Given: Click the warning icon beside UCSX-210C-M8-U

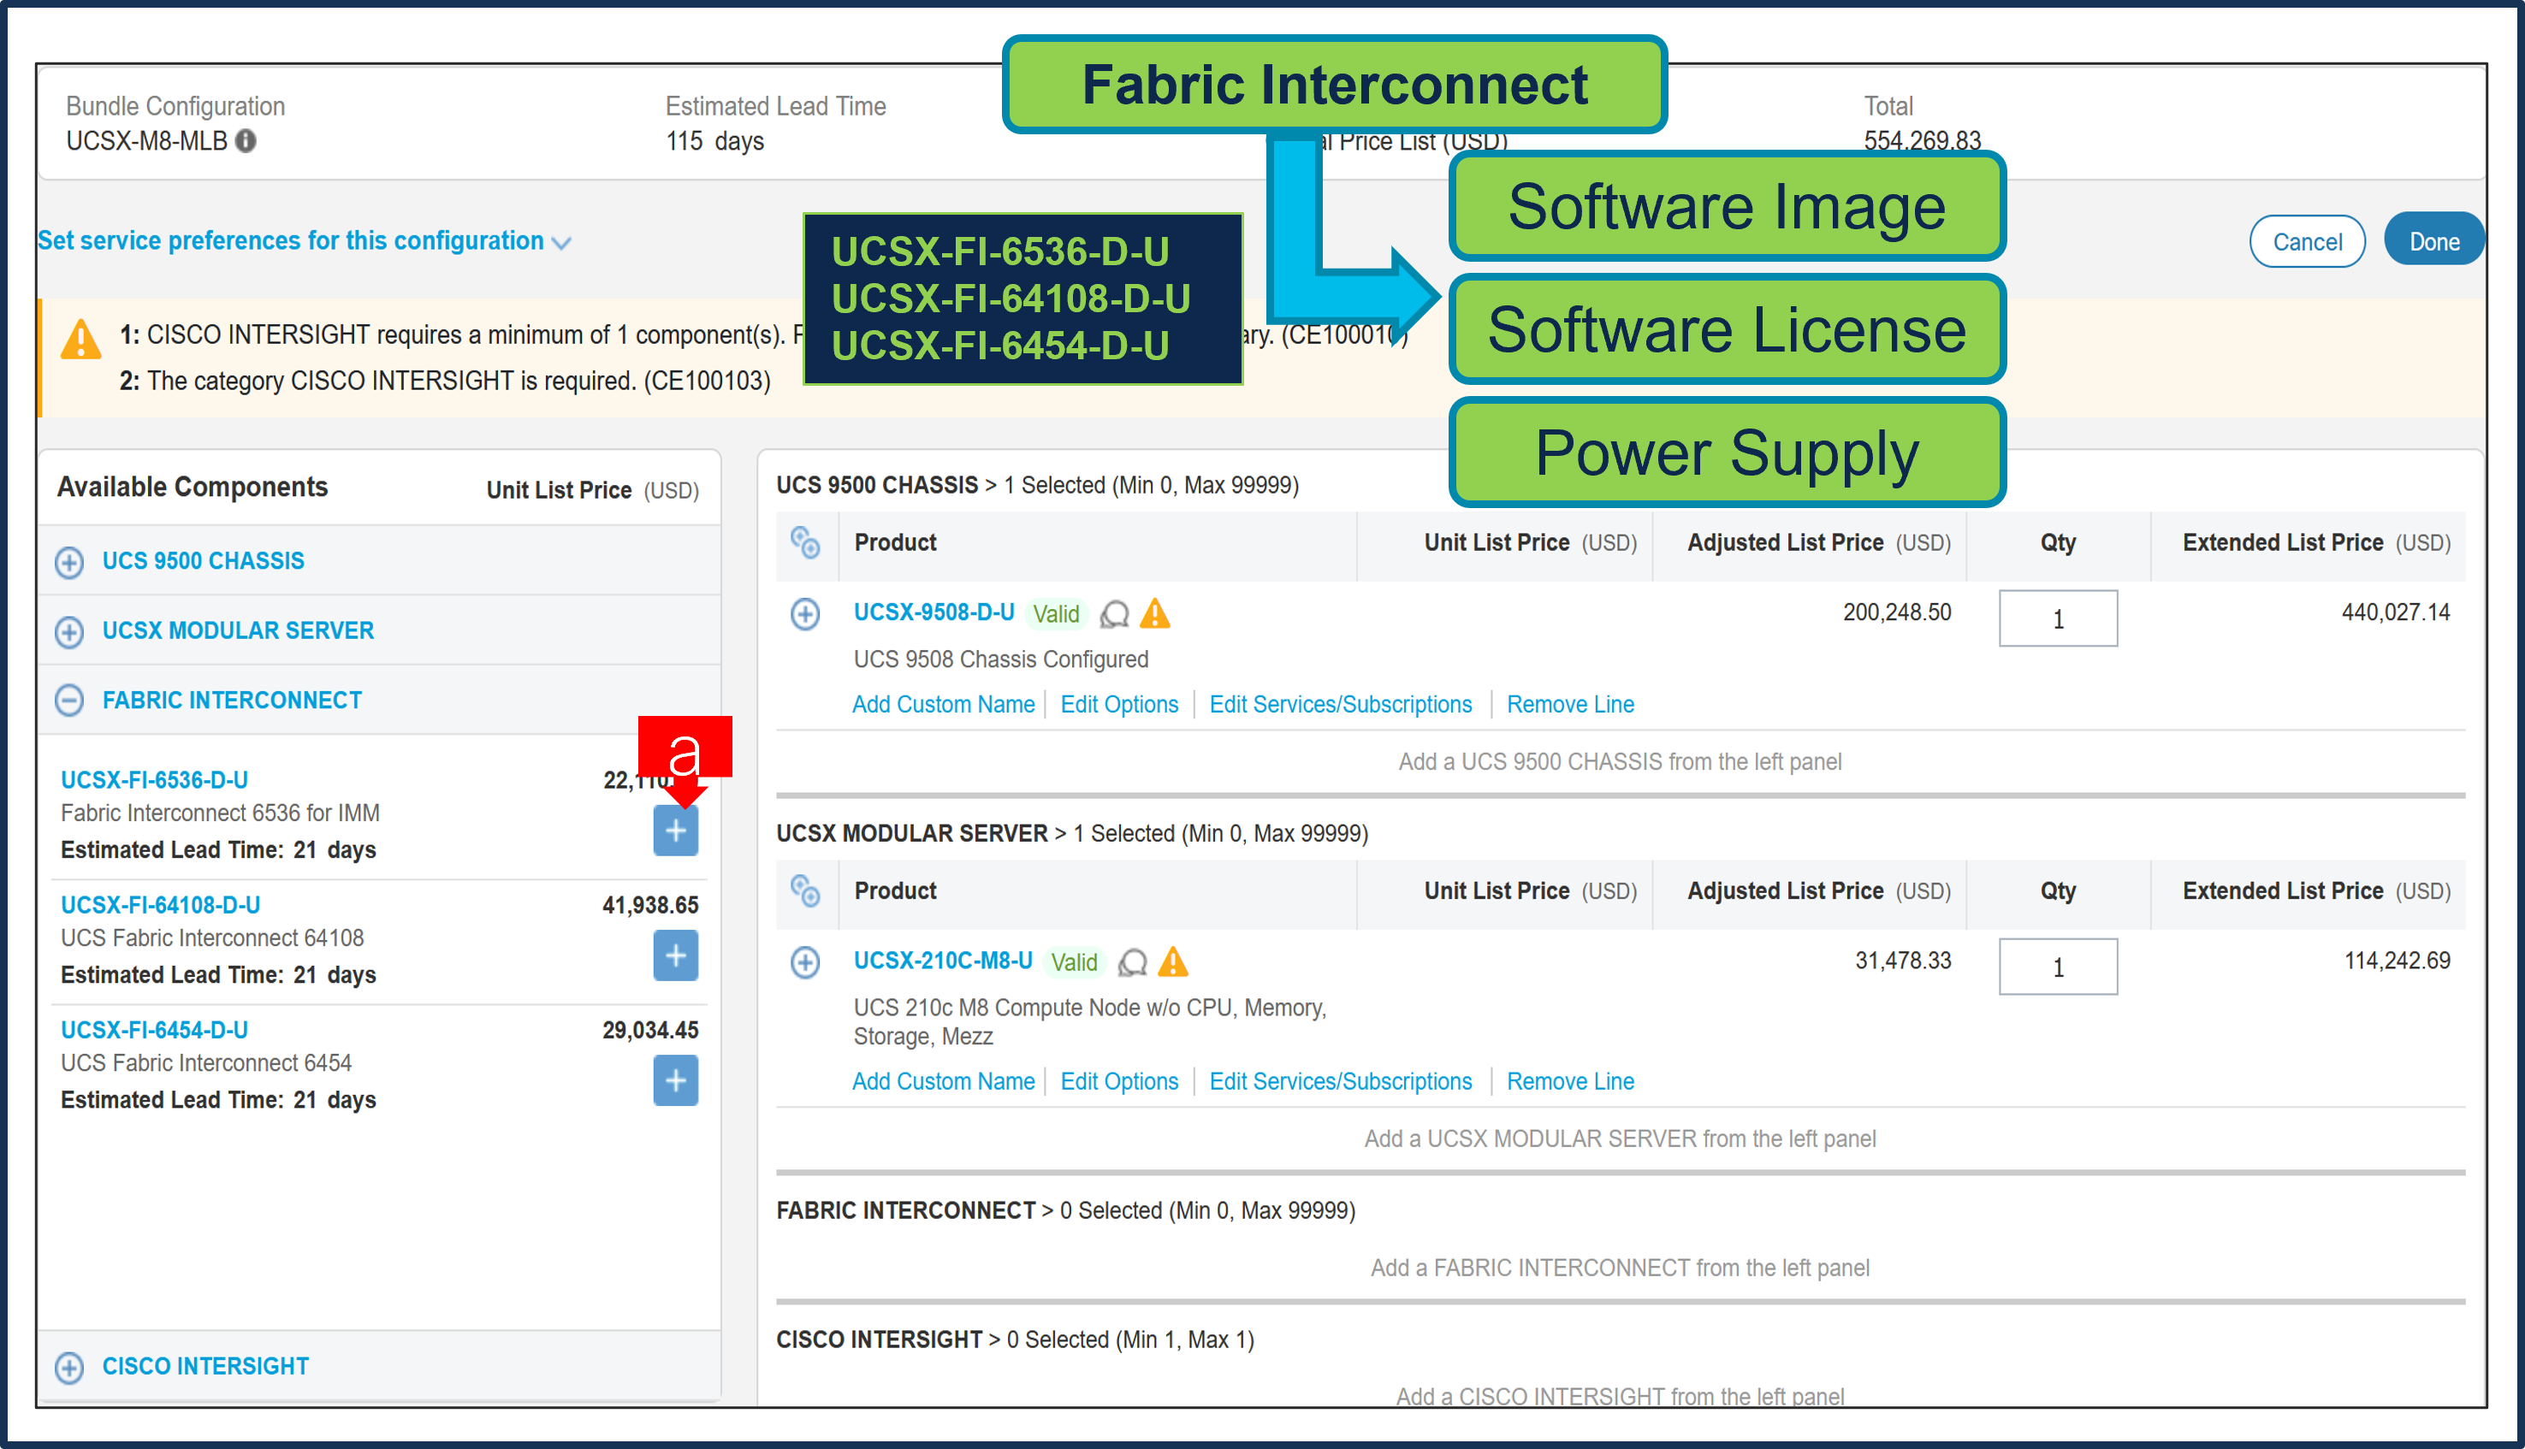Looking at the screenshot, I should 1173,962.
